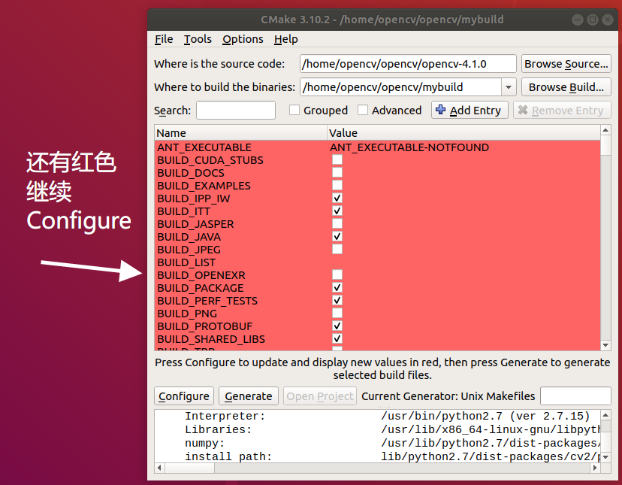
Task: Minimize the CMake window
Action: coord(578,20)
